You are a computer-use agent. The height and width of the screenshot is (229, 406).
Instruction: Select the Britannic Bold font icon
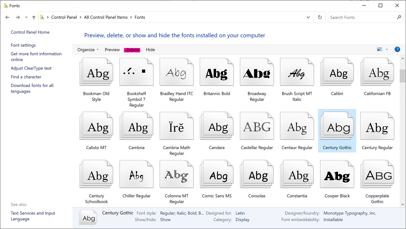point(217,72)
